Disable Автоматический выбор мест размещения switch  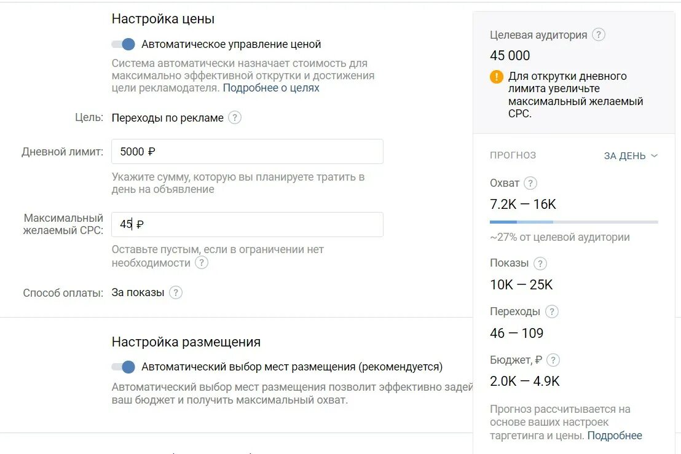124,367
